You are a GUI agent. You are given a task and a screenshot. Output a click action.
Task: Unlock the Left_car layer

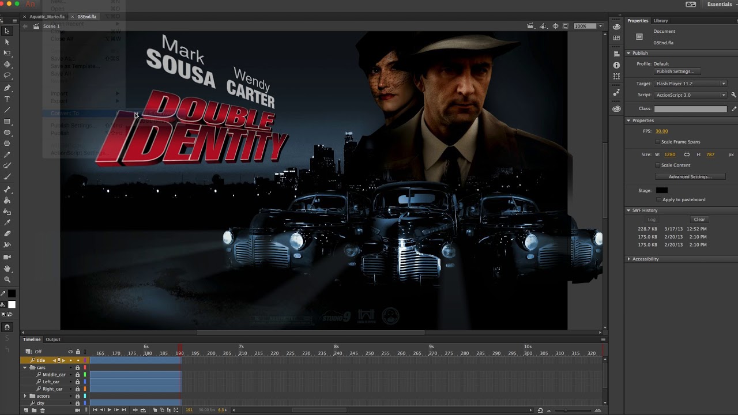point(77,382)
